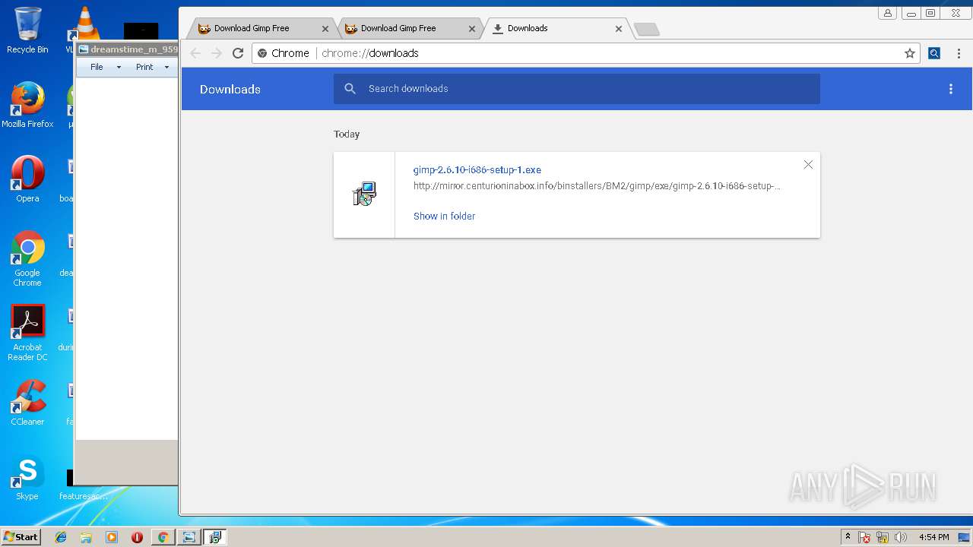Open Acrobat Reader DC desktop shortcut
This screenshot has height=547, width=973.
(x=27, y=333)
